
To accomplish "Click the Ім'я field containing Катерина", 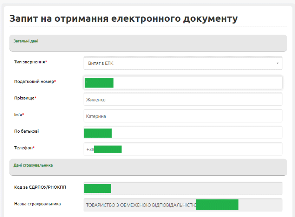I will pyautogui.click(x=183, y=116).
